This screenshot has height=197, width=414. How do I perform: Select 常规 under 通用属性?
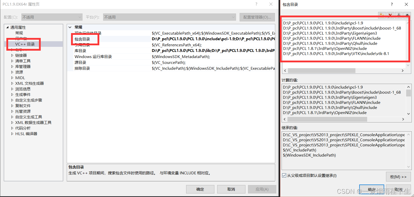19,33
